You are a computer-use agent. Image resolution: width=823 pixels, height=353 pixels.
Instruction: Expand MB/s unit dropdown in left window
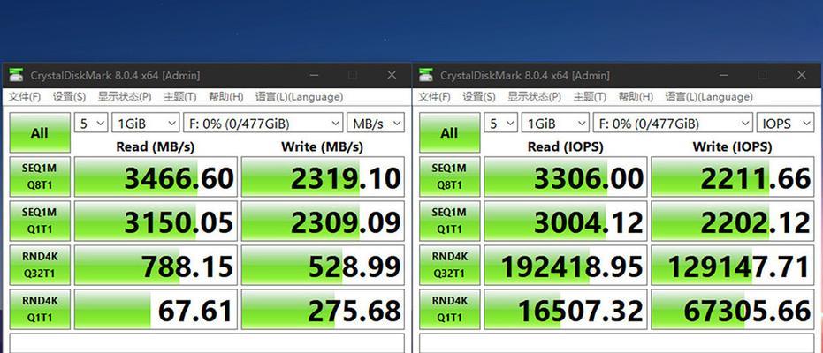(x=376, y=123)
